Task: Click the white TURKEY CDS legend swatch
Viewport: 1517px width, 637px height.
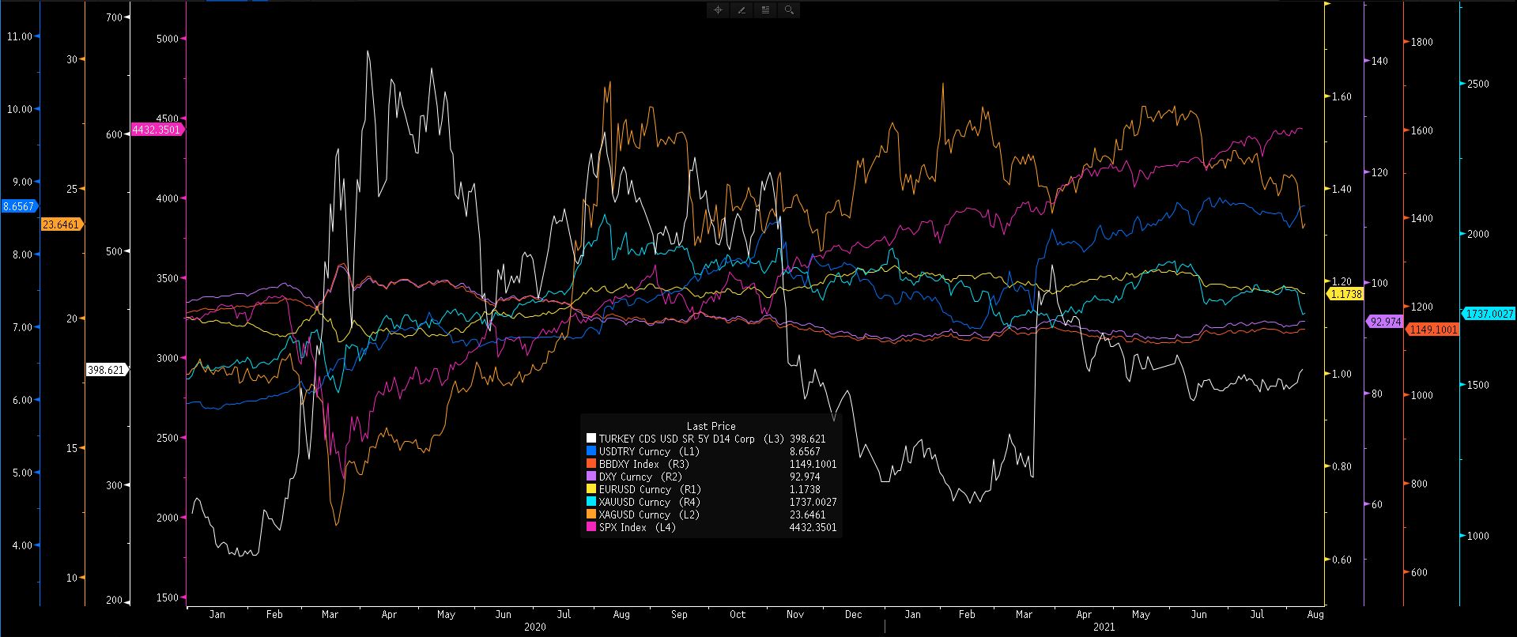Action: 591,439
